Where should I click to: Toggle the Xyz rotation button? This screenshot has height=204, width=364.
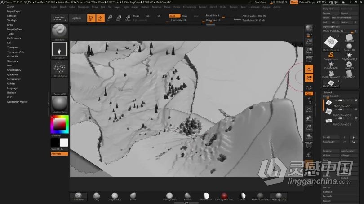coord(309,94)
